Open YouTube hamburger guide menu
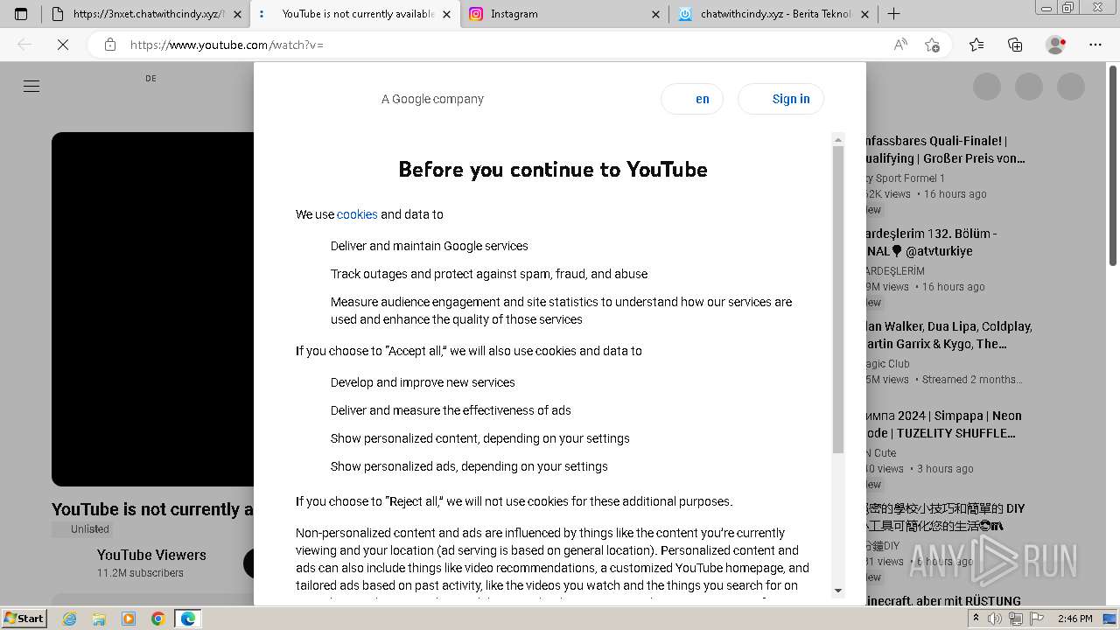1120x630 pixels. (31, 86)
